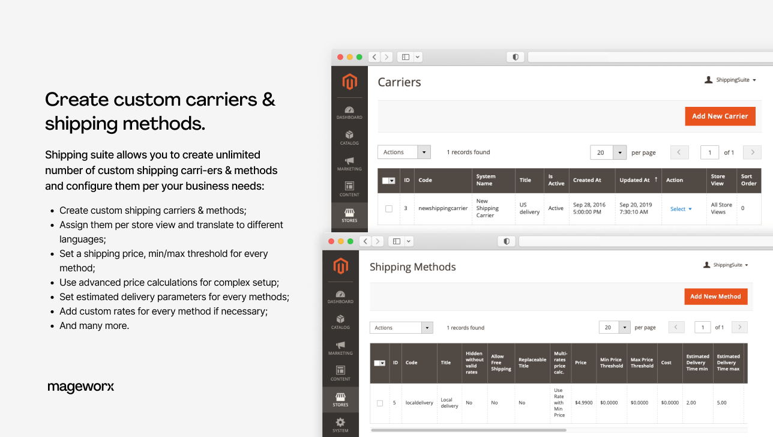Open the Dashboard from Magento sidebar
773x437 pixels.
(349, 113)
